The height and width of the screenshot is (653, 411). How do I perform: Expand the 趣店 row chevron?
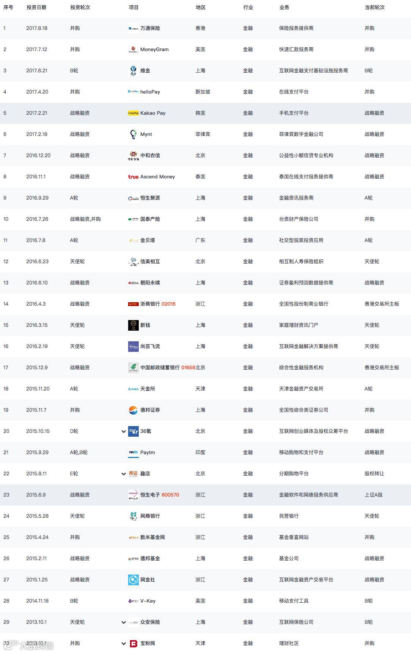[123, 474]
